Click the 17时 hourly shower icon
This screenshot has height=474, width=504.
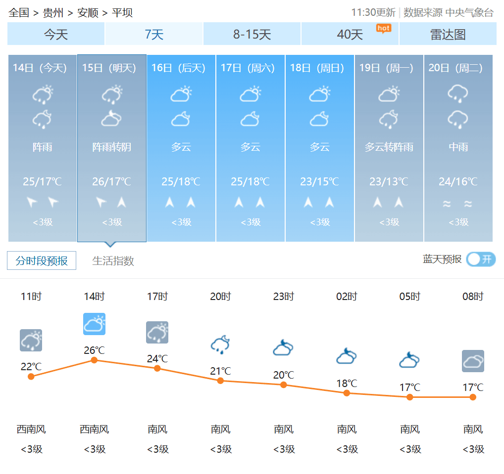(157, 332)
